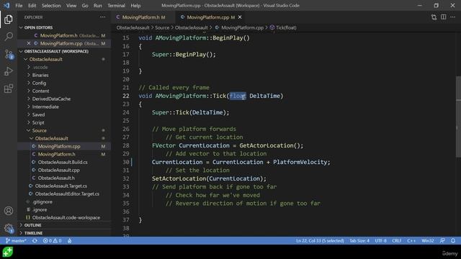Screen dimensions: 461x259
Task: Click the editor vertical scrollbar thumb
Action: tap(458, 117)
